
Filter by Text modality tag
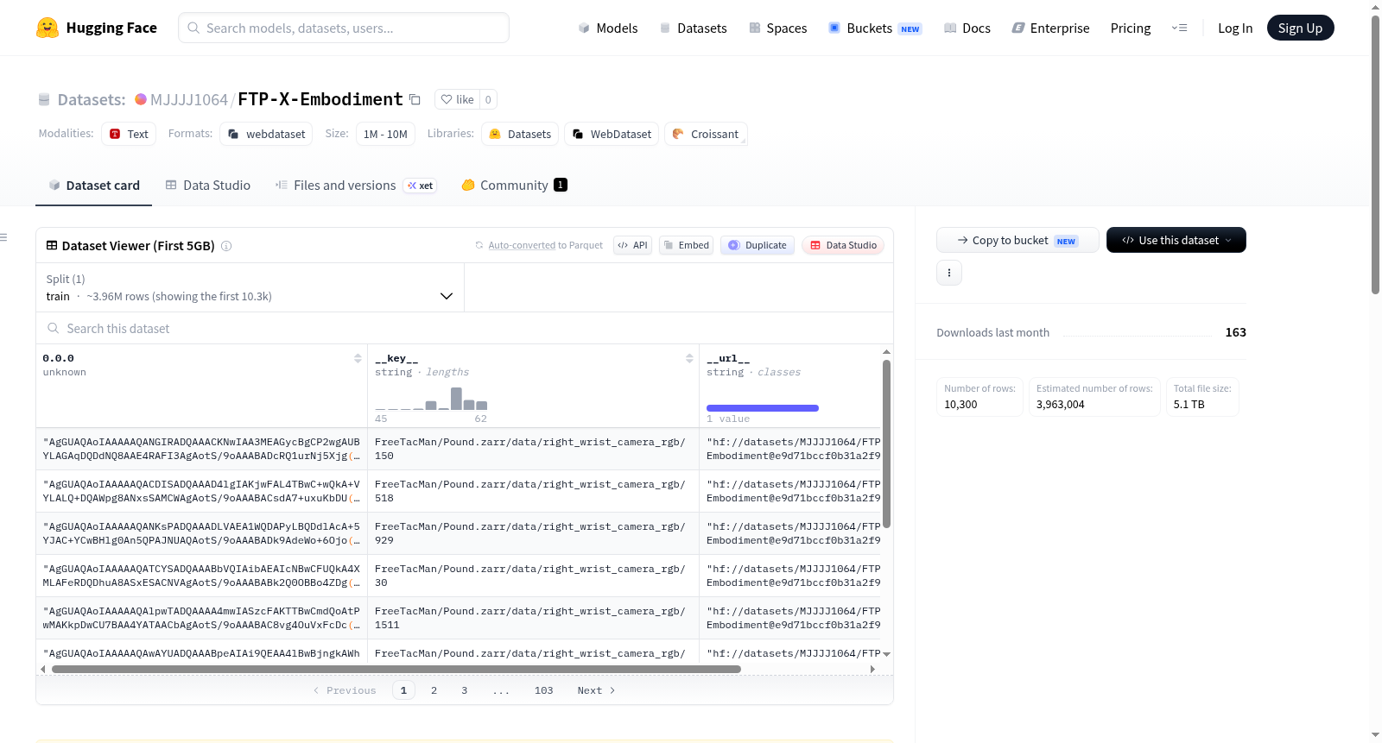129,134
